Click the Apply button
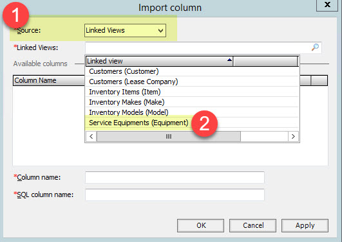The height and width of the screenshot is (242, 342). 305,225
